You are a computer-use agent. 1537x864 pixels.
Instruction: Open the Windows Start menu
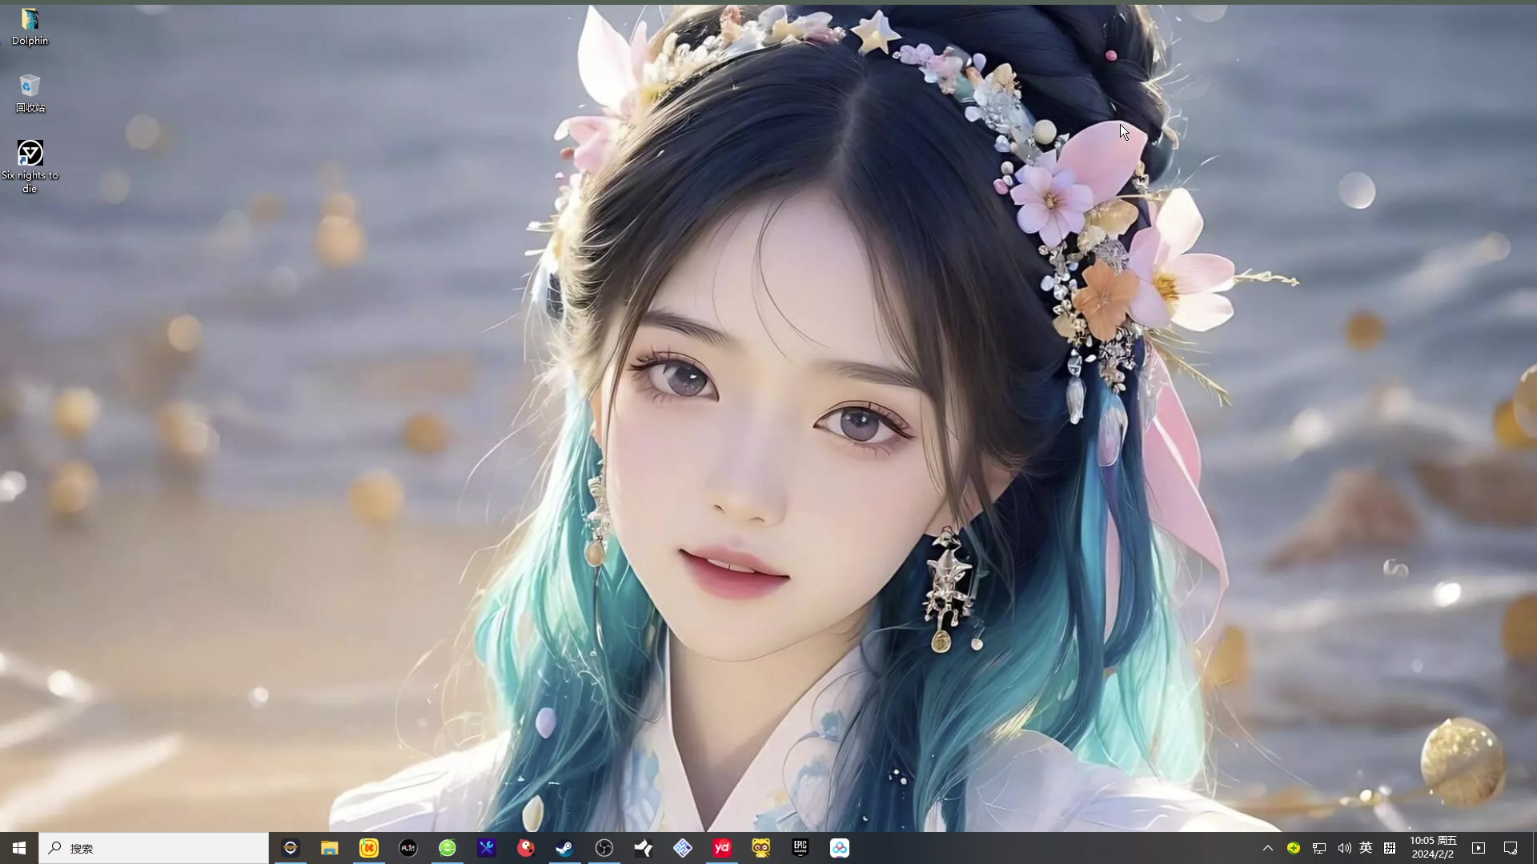click(19, 848)
